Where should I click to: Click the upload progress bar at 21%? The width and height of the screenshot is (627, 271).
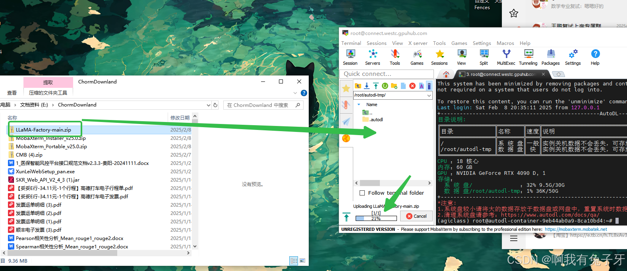tap(376, 218)
